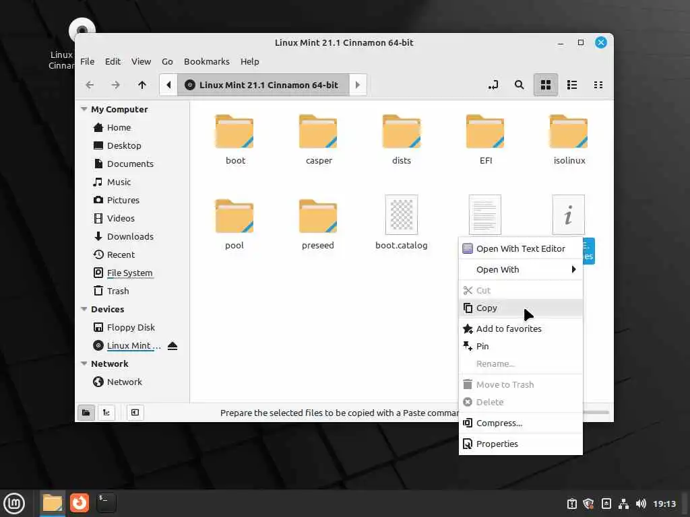Open the Help menu
The height and width of the screenshot is (517, 690).
tap(249, 61)
